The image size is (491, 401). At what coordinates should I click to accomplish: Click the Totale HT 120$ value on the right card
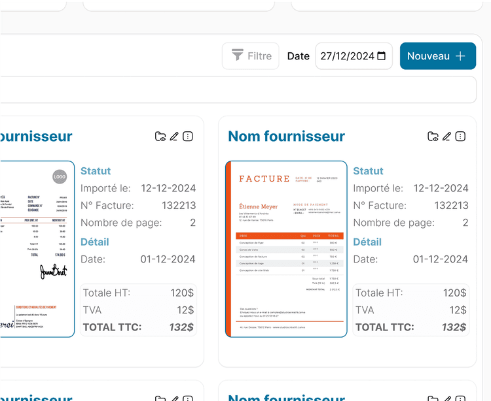click(455, 293)
